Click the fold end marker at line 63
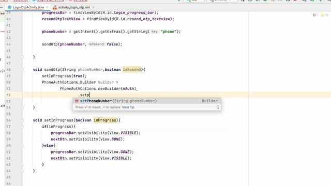Screen dimensions: 331x186 click(x=22, y=164)
